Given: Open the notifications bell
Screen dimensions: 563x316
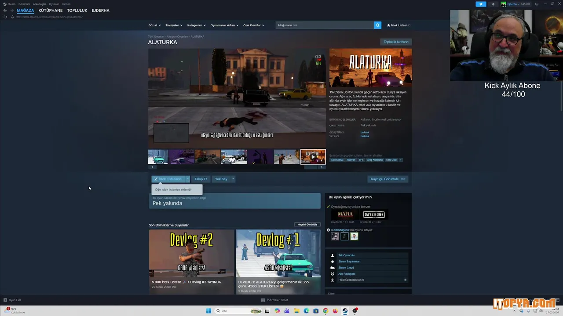Looking at the screenshot, I should coord(493,4).
